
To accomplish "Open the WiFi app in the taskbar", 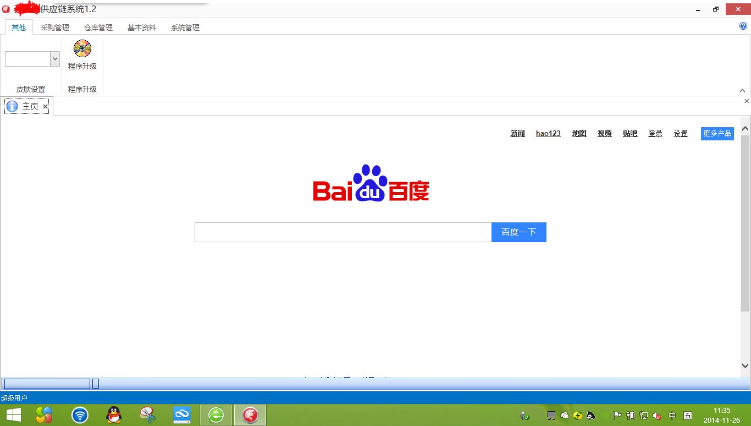I will click(x=80, y=415).
